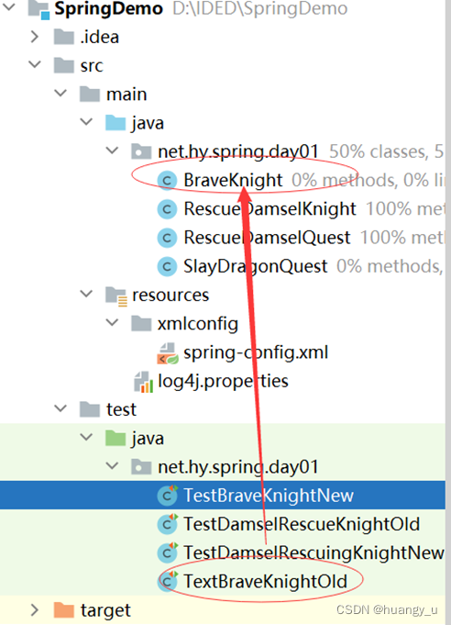Image resolution: width=451 pixels, height=625 pixels.
Task: Click the spring-config.xml file icon
Action: pyautogui.click(x=167, y=353)
